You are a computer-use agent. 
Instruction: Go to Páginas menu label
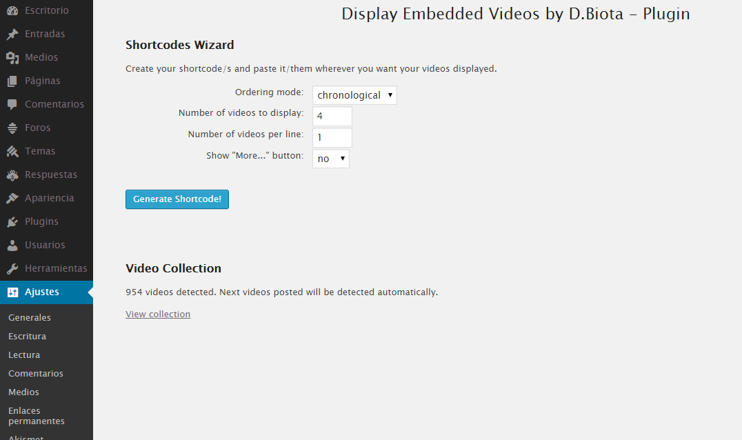43,81
